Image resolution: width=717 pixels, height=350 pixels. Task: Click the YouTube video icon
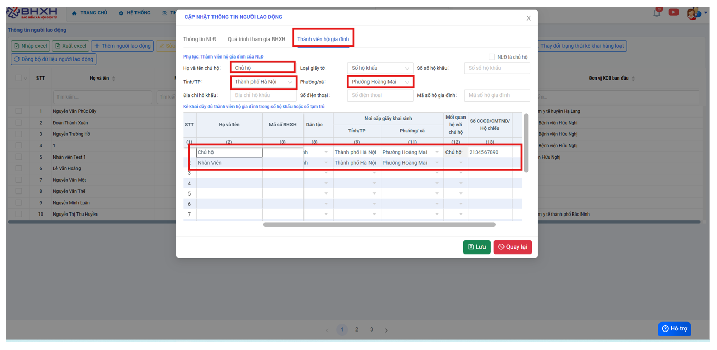(673, 12)
